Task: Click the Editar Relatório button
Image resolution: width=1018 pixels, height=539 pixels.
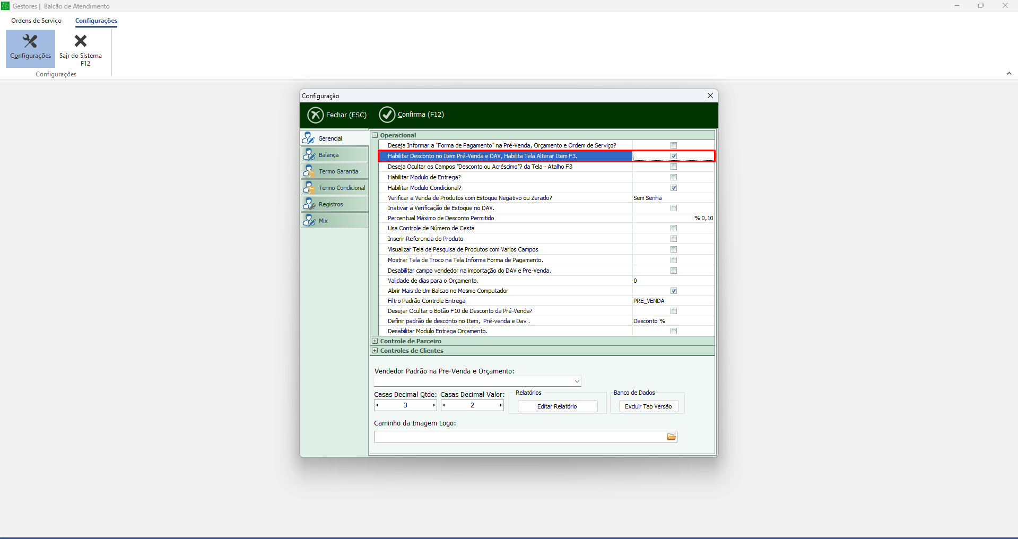Action: (x=557, y=406)
